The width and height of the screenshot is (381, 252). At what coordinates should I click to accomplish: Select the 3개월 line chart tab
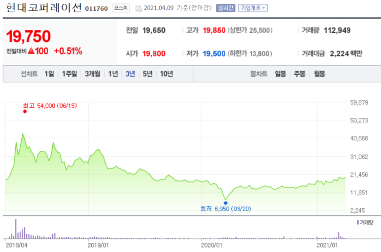92,74
